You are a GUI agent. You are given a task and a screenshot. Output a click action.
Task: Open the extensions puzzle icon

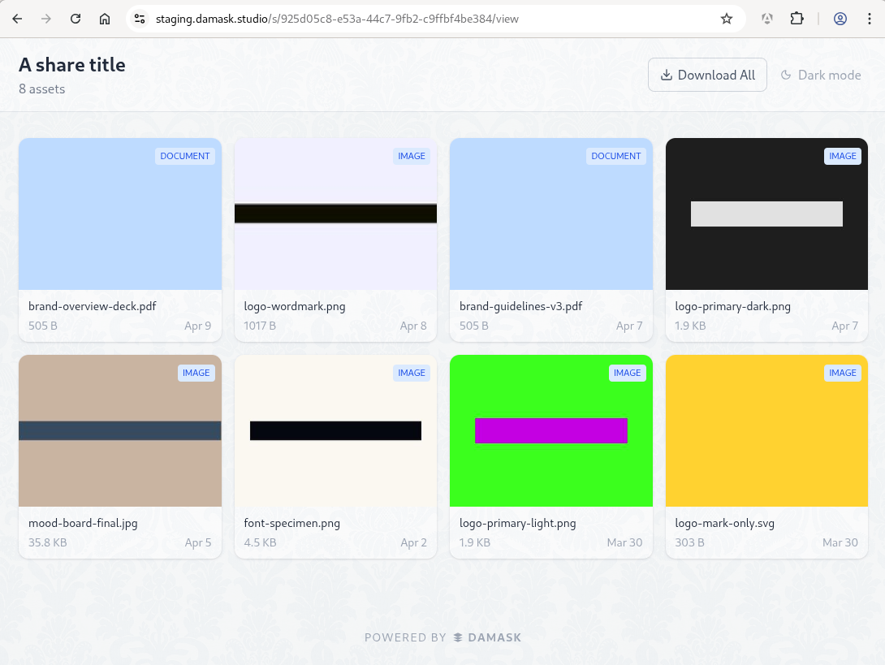coord(796,19)
